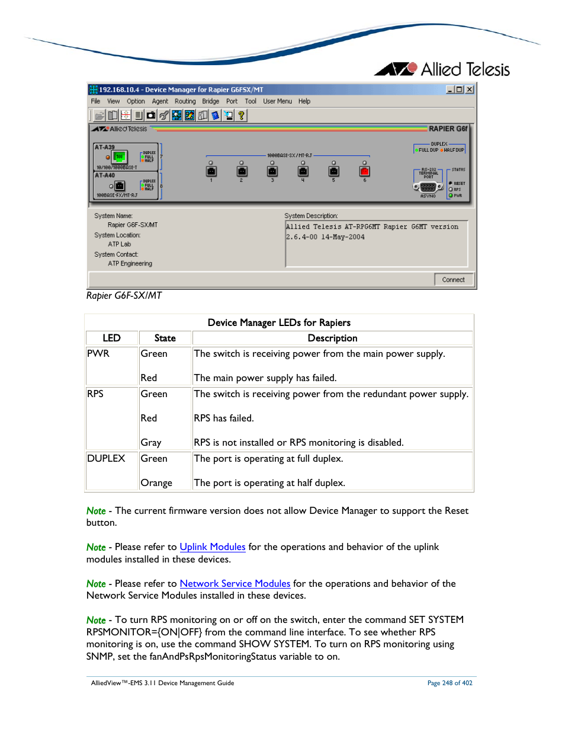Open the Agent menu
This screenshot has width=565, height=732.
[x=160, y=101]
